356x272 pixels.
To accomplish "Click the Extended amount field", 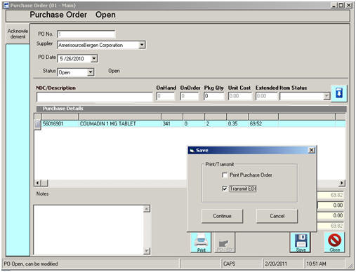I will click(x=266, y=96).
